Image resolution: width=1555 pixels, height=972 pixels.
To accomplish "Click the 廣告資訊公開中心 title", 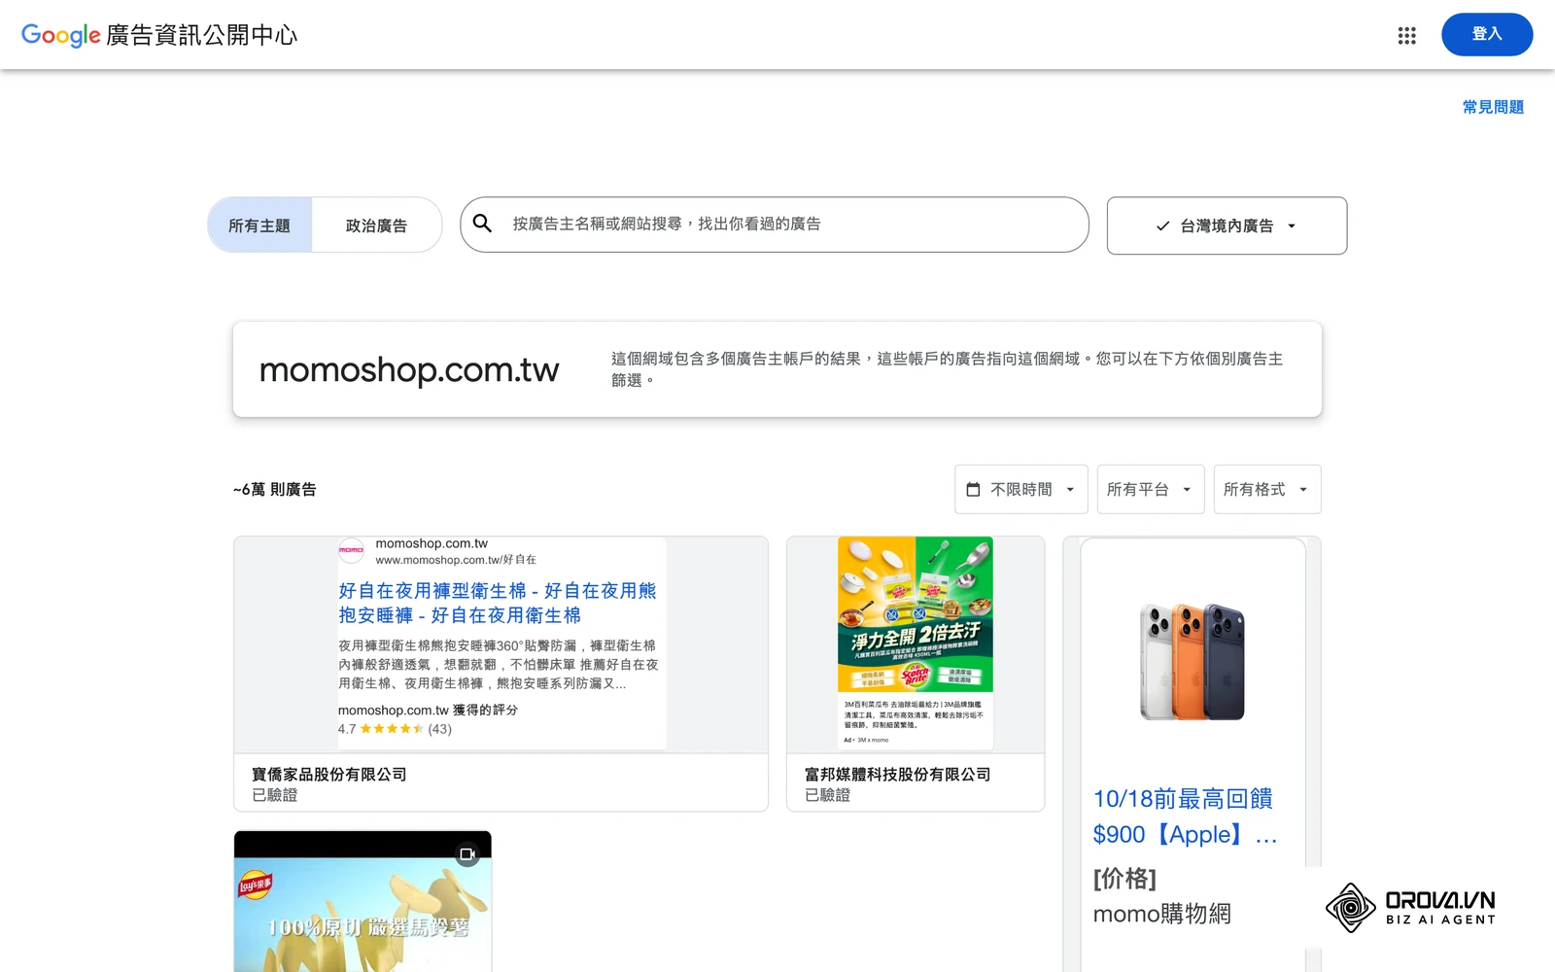I will [201, 35].
